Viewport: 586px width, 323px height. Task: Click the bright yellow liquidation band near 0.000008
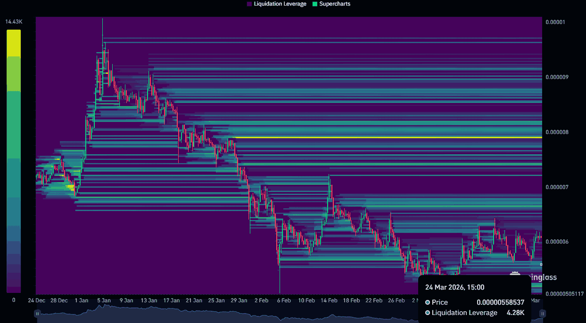click(387, 137)
